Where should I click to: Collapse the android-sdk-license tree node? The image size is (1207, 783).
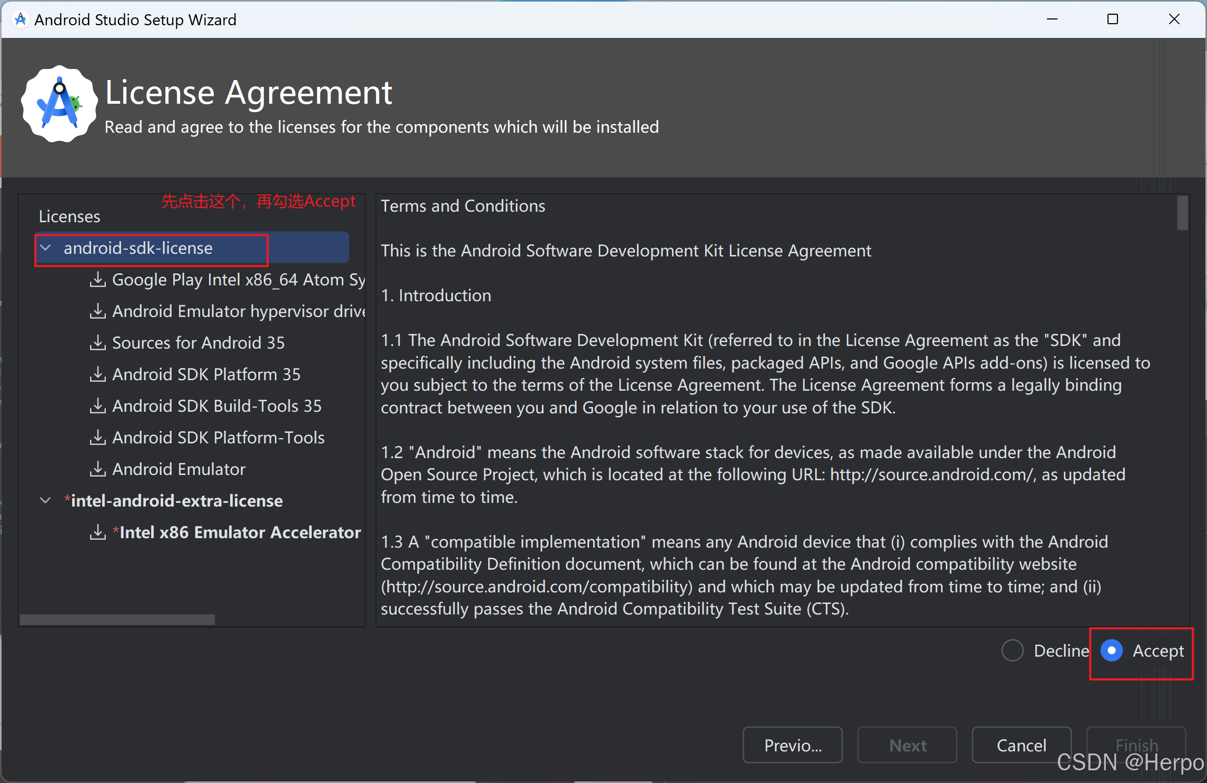[x=46, y=248]
